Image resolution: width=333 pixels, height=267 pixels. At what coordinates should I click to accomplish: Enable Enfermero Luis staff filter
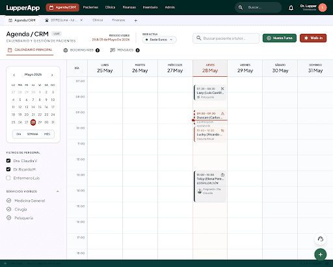tap(8, 178)
